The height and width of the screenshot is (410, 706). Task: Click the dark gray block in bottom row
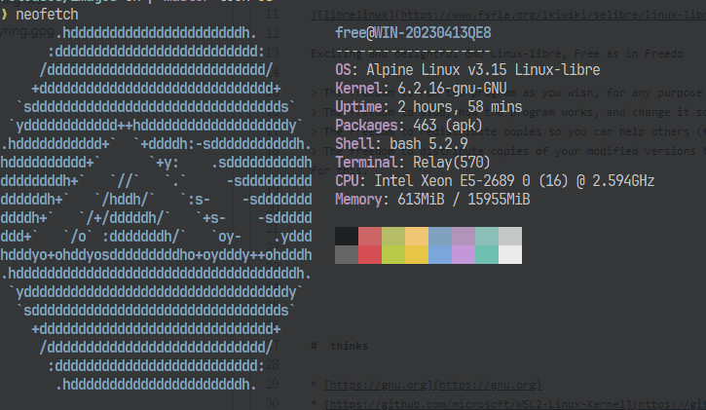347,255
